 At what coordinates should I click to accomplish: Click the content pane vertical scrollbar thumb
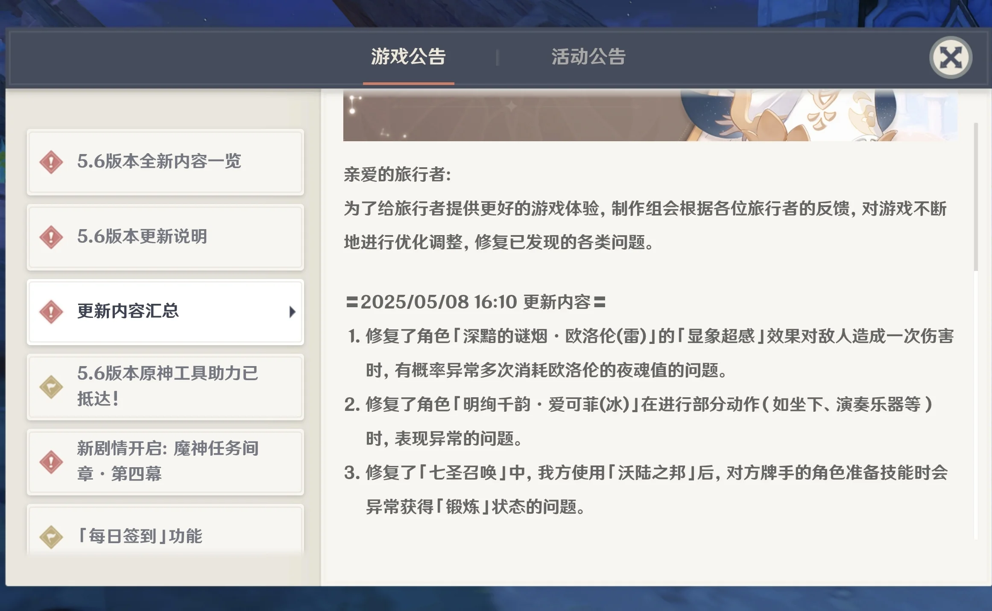(x=976, y=196)
